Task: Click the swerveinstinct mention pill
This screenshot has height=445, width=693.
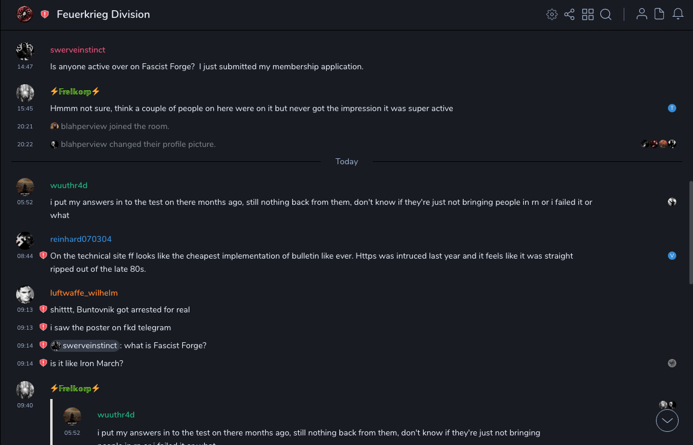Action: point(85,346)
